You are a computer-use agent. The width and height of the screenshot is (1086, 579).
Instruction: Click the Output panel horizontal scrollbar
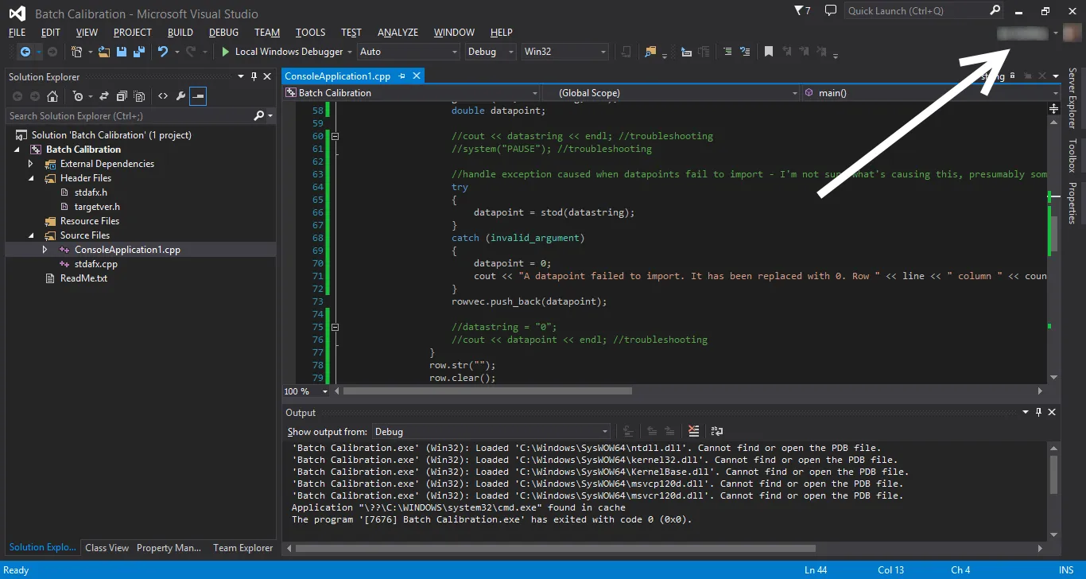557,548
